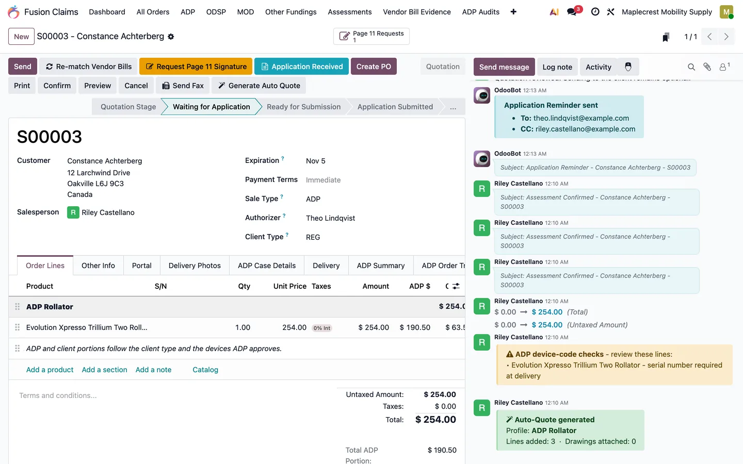This screenshot has width=743, height=464.
Task: Go to the next record arrow
Action: click(726, 37)
